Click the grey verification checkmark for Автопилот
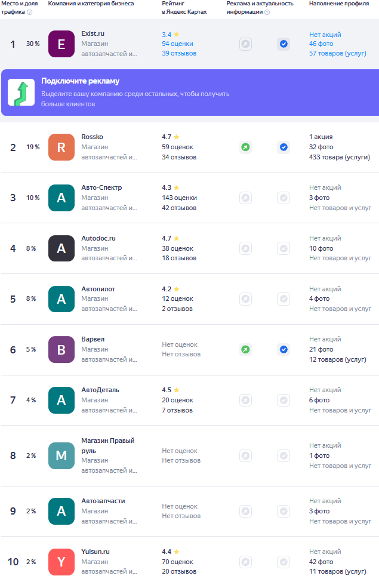Viewport: 379px width, 585px height. point(284,299)
